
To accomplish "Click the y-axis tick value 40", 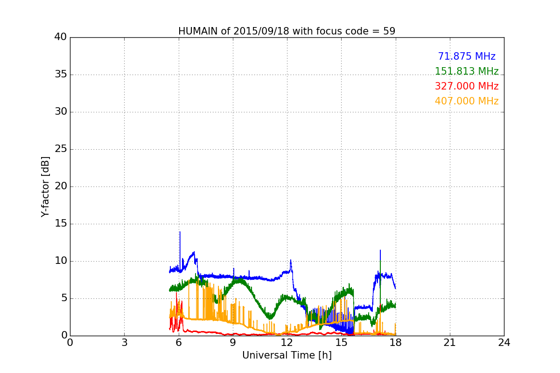I will pos(60,37).
